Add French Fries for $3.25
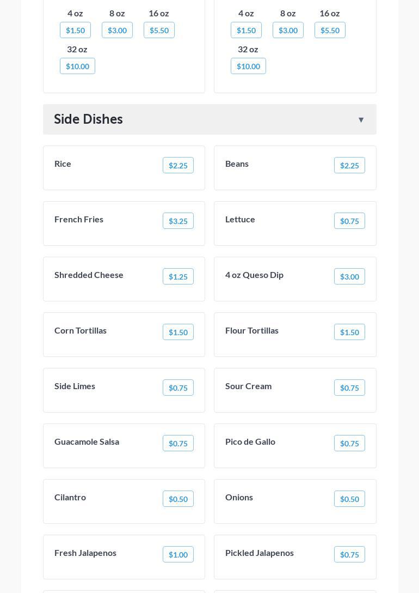 coord(178,221)
